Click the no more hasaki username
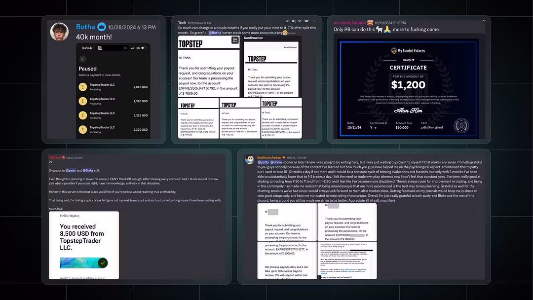533x300 pixels. coord(349,23)
